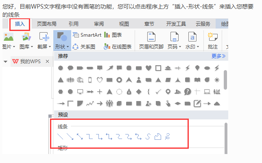The width and height of the screenshot is (262, 163).
Task: Click the 推荐 shapes scrollbar
Action: click(x=225, y=80)
